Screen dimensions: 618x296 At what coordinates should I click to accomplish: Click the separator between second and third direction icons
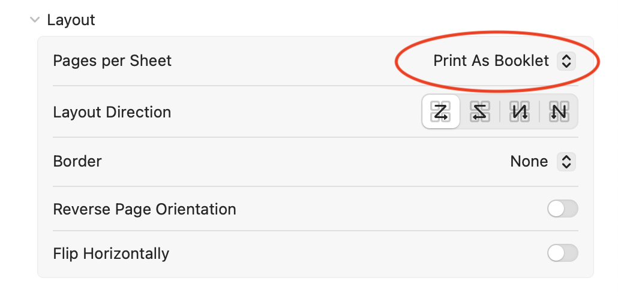click(500, 112)
